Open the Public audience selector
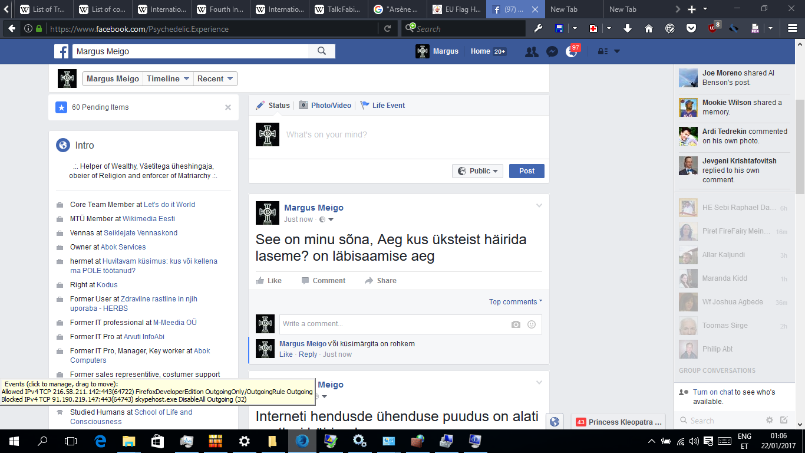The height and width of the screenshot is (453, 805). click(478, 171)
